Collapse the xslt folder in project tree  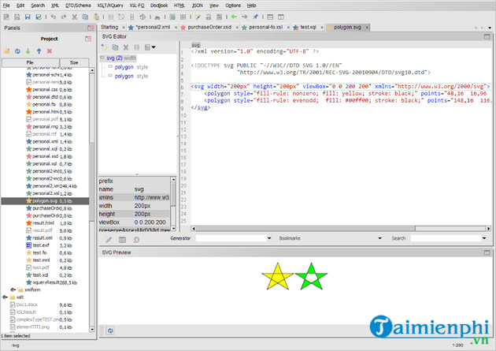coord(6,297)
